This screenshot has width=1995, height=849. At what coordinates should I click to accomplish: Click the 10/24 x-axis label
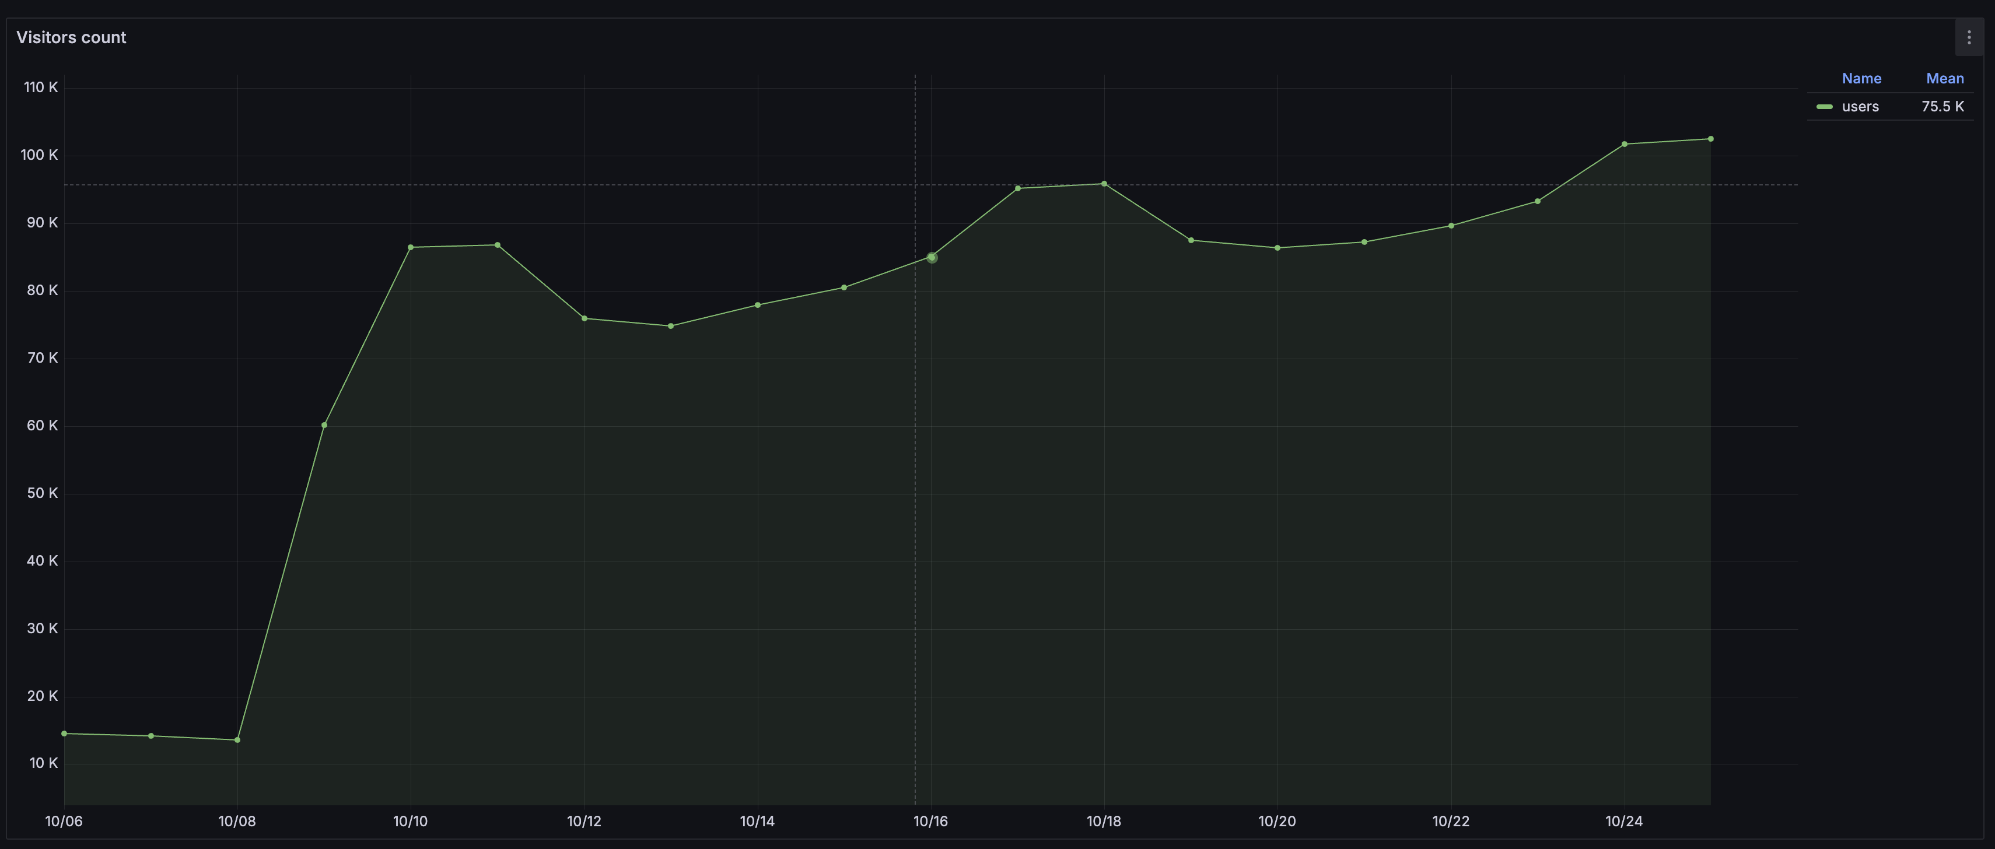[x=1623, y=821]
